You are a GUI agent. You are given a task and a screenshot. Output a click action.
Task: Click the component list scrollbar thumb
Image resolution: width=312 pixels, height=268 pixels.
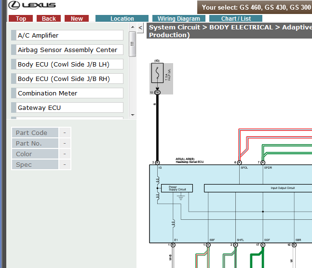[133, 44]
